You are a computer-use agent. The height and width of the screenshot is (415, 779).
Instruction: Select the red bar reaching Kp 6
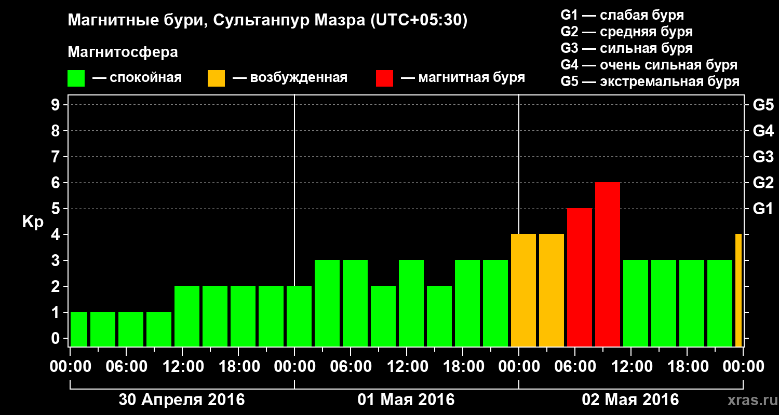tap(608, 265)
